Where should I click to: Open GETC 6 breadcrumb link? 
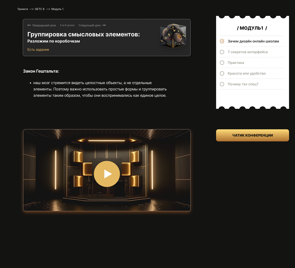[39, 9]
